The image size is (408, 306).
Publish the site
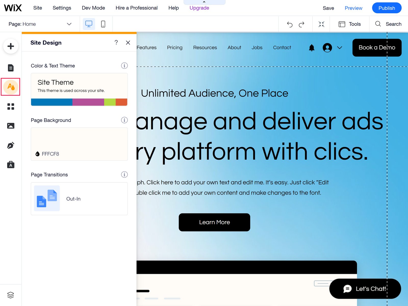tap(387, 8)
